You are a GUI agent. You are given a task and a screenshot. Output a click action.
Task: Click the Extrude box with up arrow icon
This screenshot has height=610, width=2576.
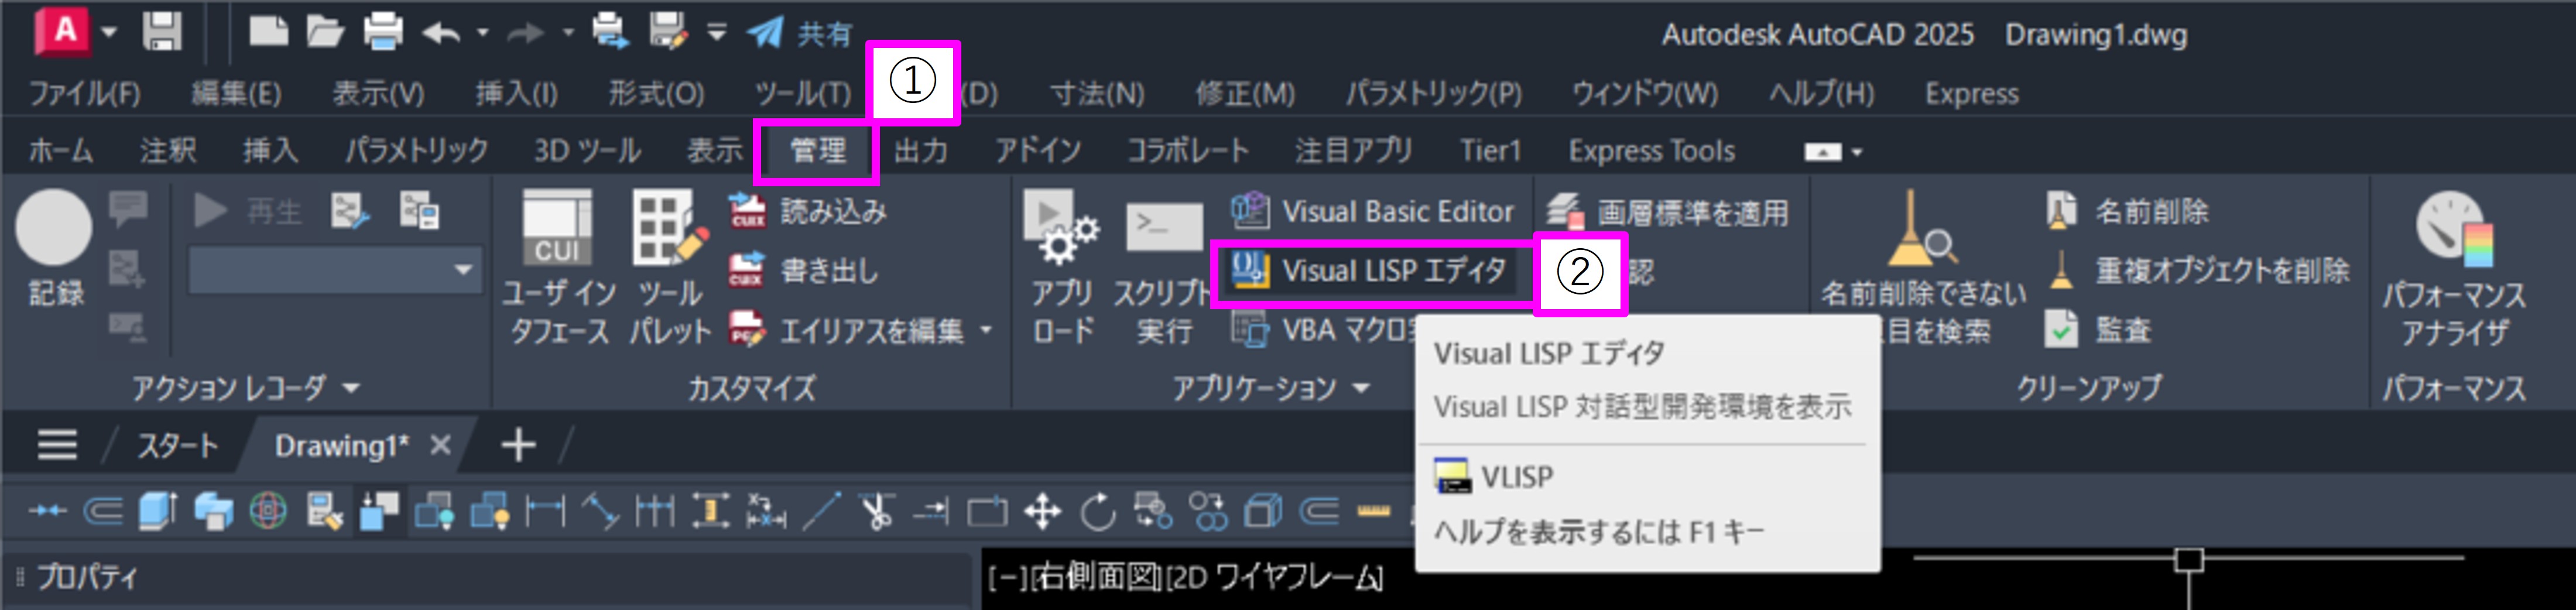(158, 512)
